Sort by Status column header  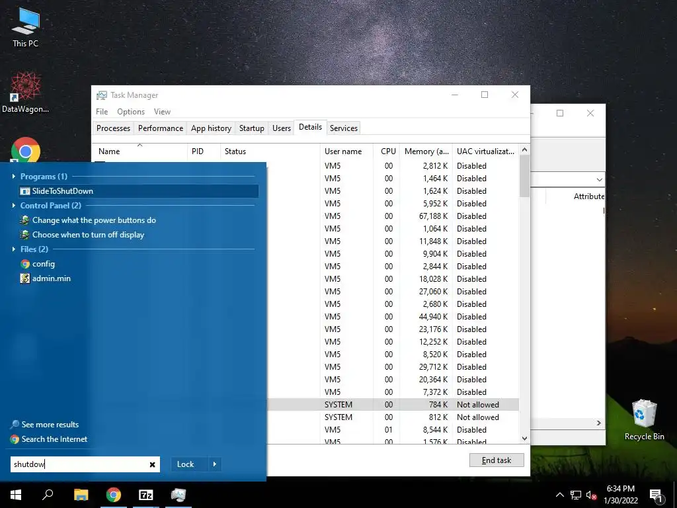(270, 151)
